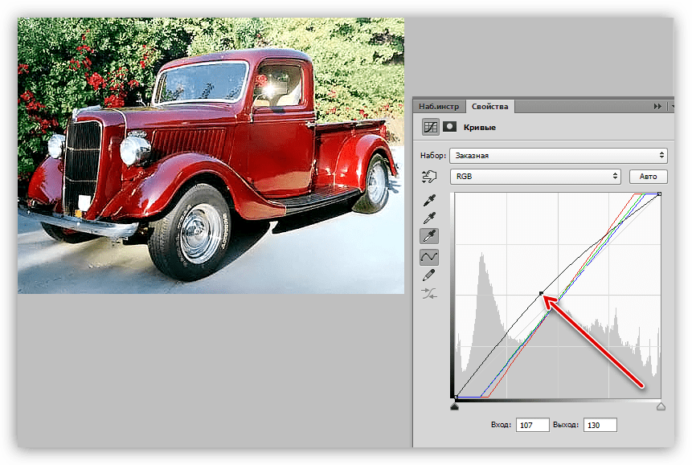Click the Вход input value field
Screen dimensions: 692x465
(533, 425)
